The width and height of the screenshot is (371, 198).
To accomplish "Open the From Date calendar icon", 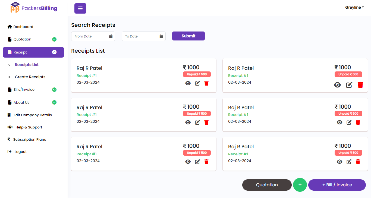I will click(111, 36).
